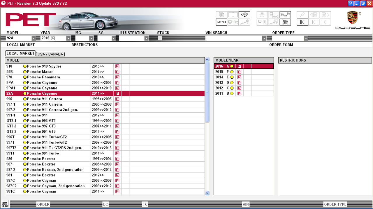The width and height of the screenshot is (373, 209).
Task: Open the help question mark button
Action: 351,3
